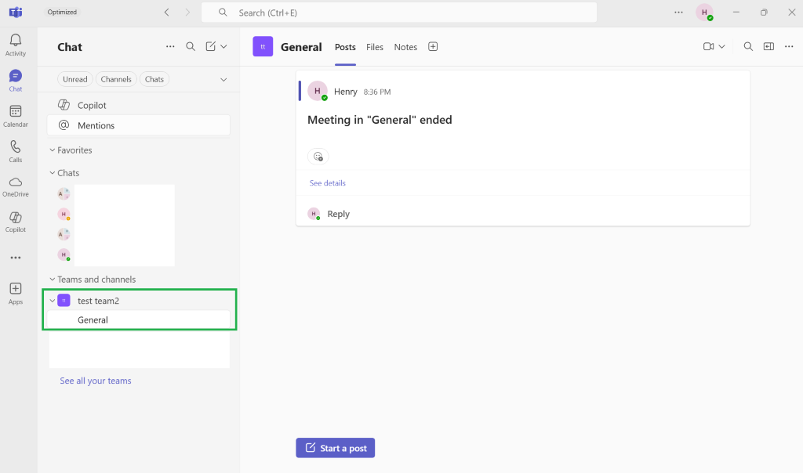Go back using the back arrow

pyautogui.click(x=166, y=13)
